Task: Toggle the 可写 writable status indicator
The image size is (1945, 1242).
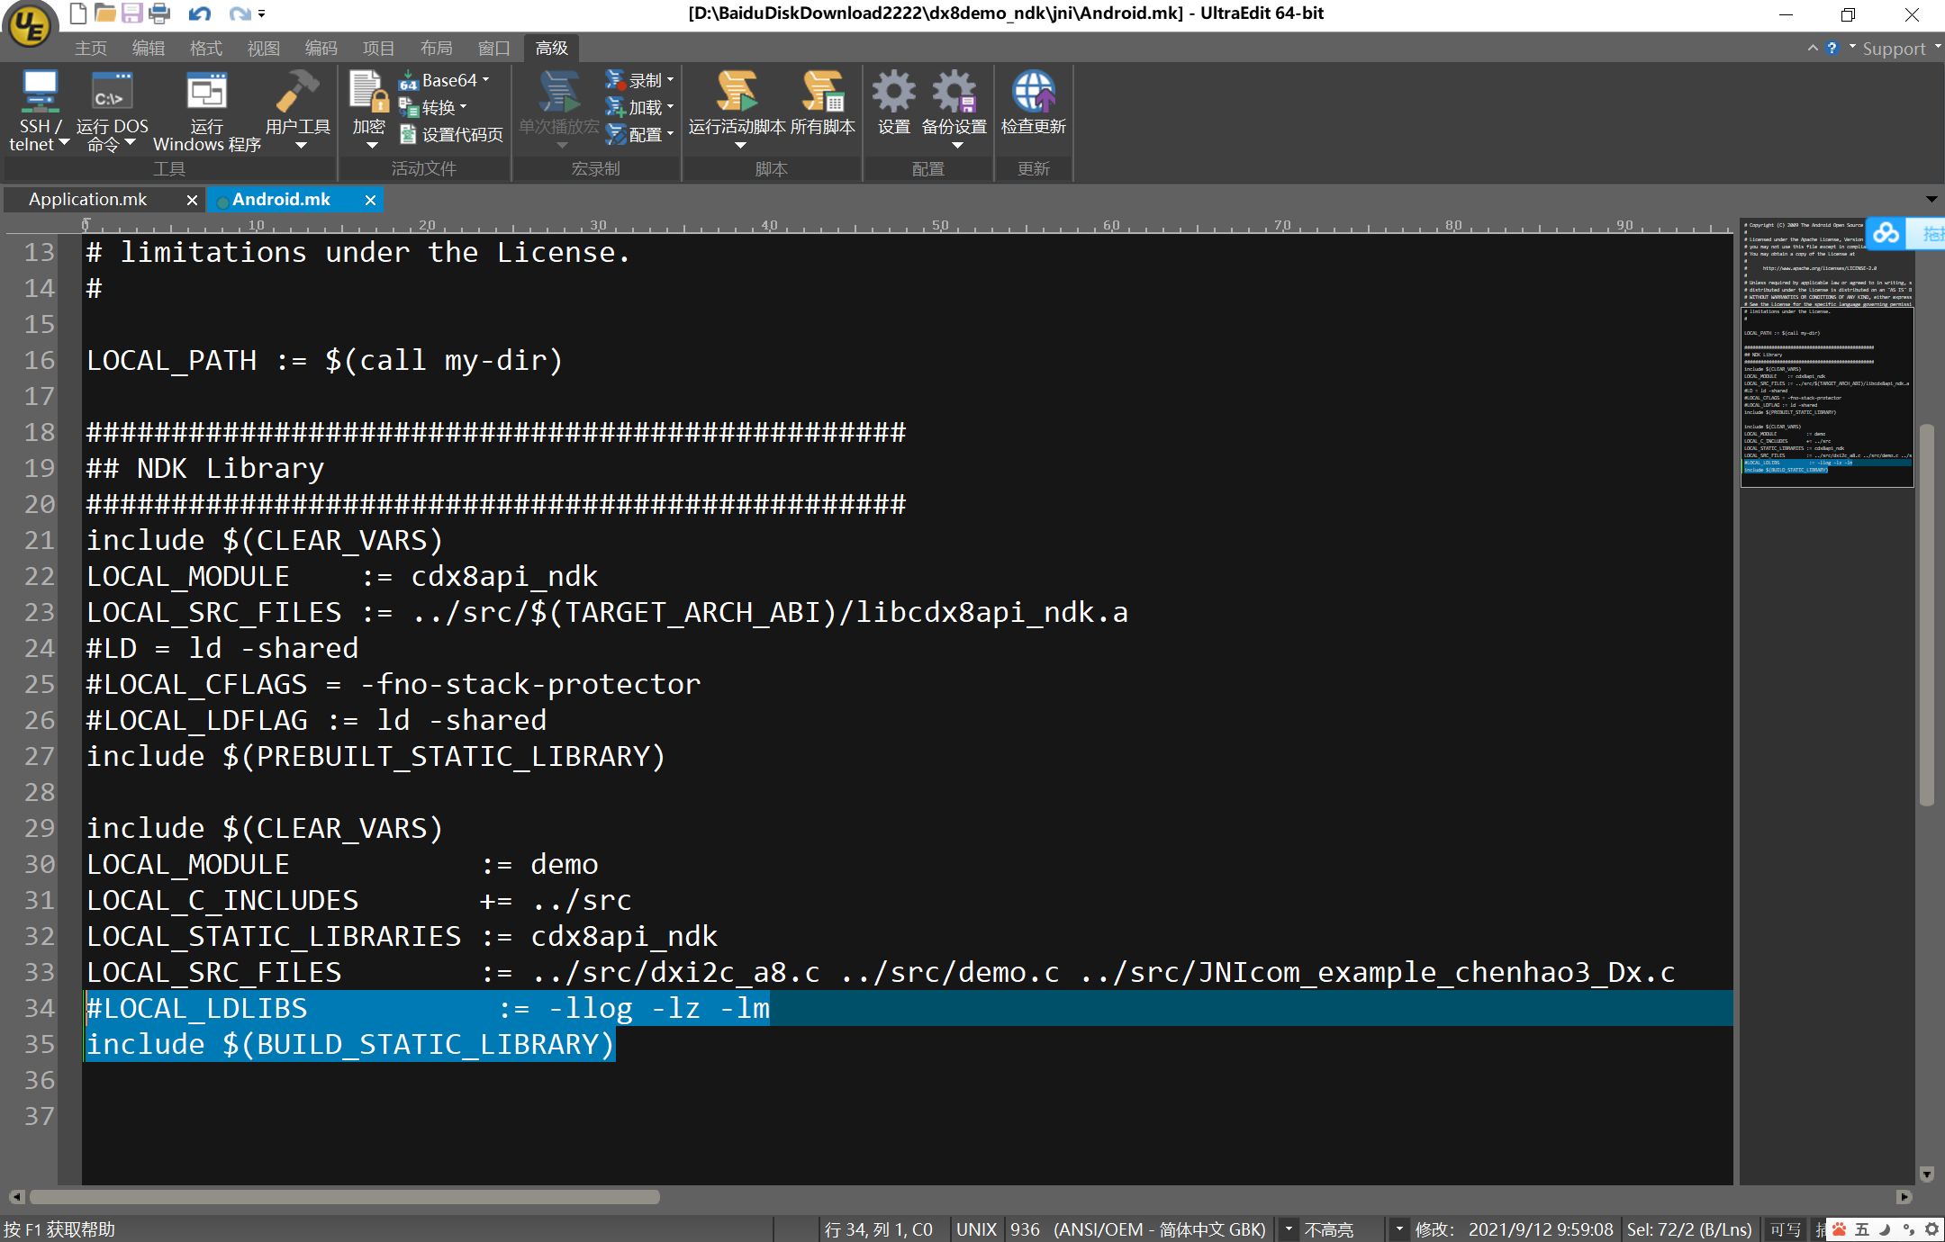Action: click(1785, 1229)
